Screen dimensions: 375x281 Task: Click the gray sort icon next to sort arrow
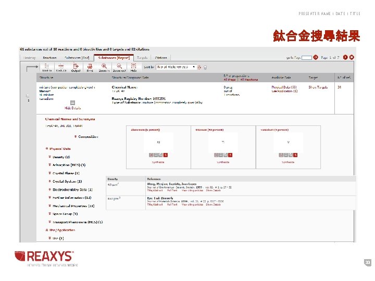coord(205,68)
